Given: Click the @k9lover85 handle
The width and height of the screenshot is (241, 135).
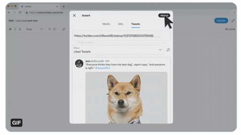Looking at the screenshot, I should tap(97, 61).
